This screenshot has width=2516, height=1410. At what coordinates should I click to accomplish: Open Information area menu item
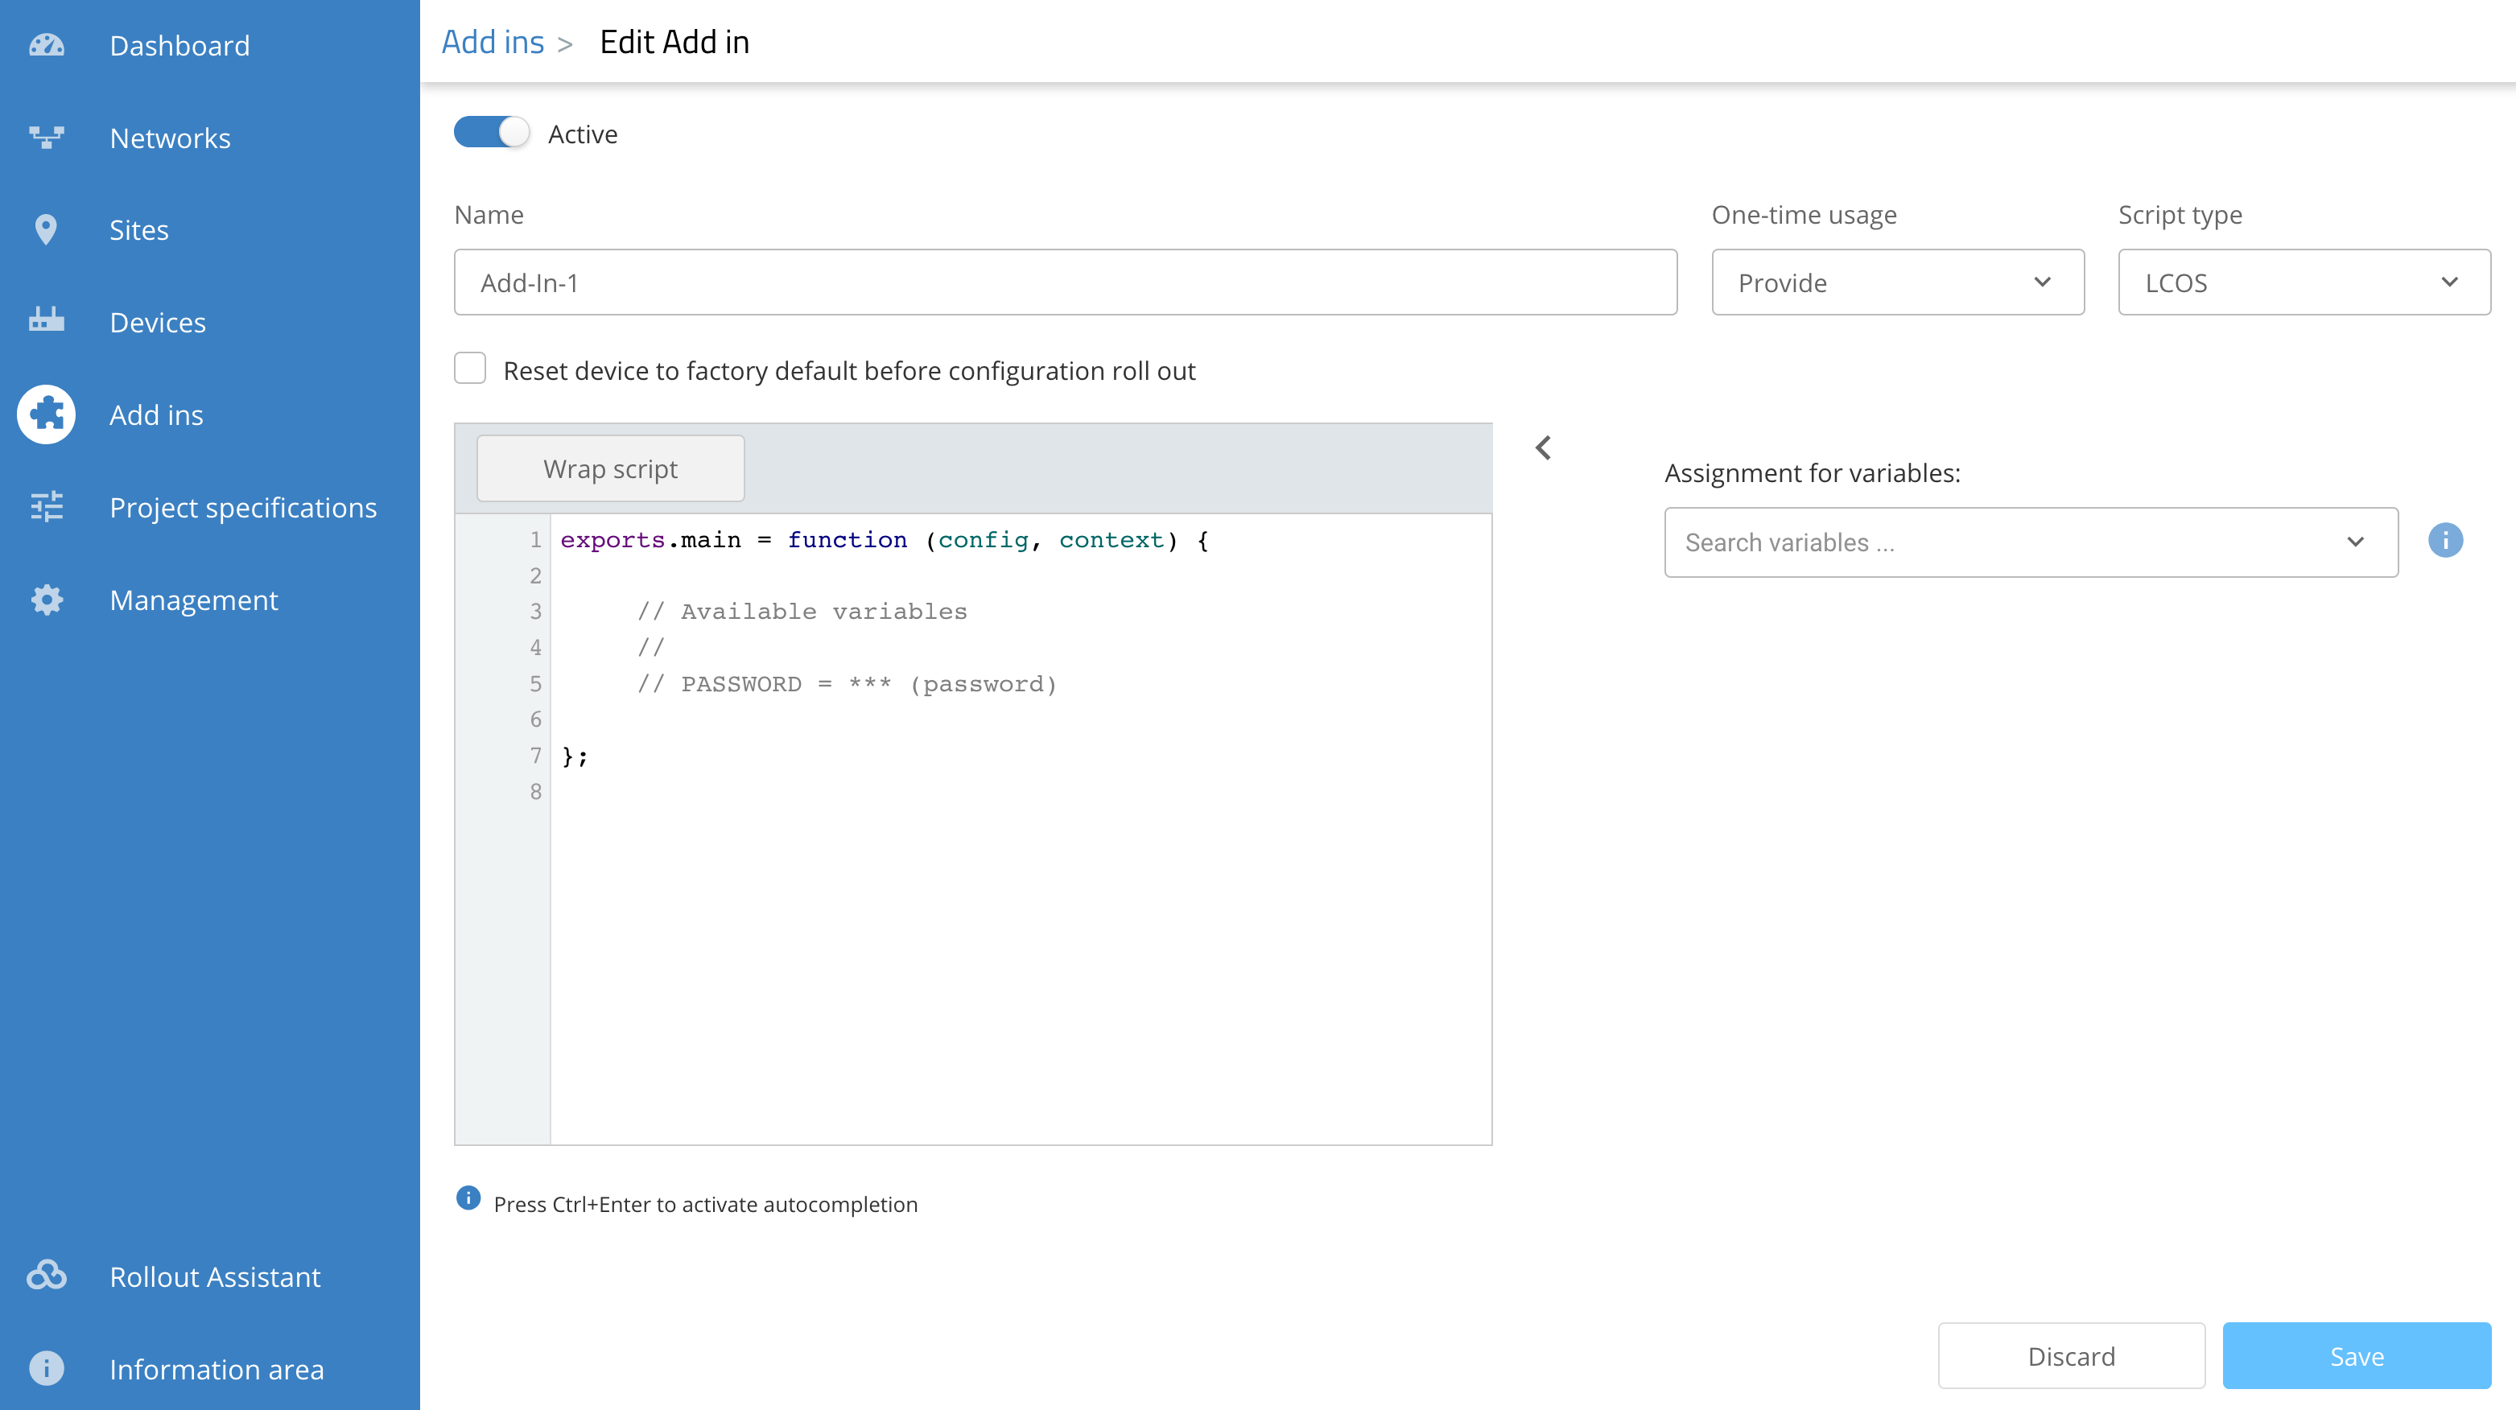pos(216,1369)
